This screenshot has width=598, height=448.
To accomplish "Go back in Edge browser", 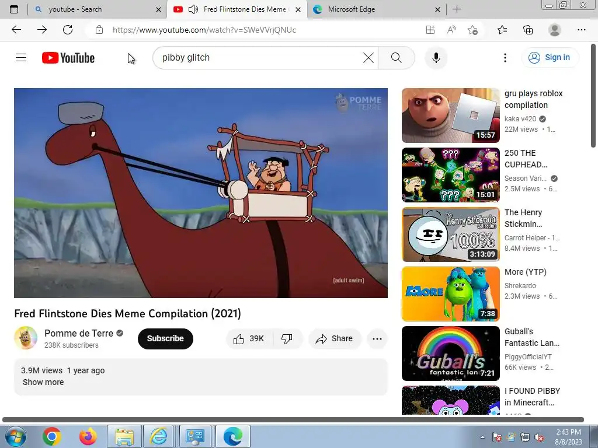I will pyautogui.click(x=16, y=30).
